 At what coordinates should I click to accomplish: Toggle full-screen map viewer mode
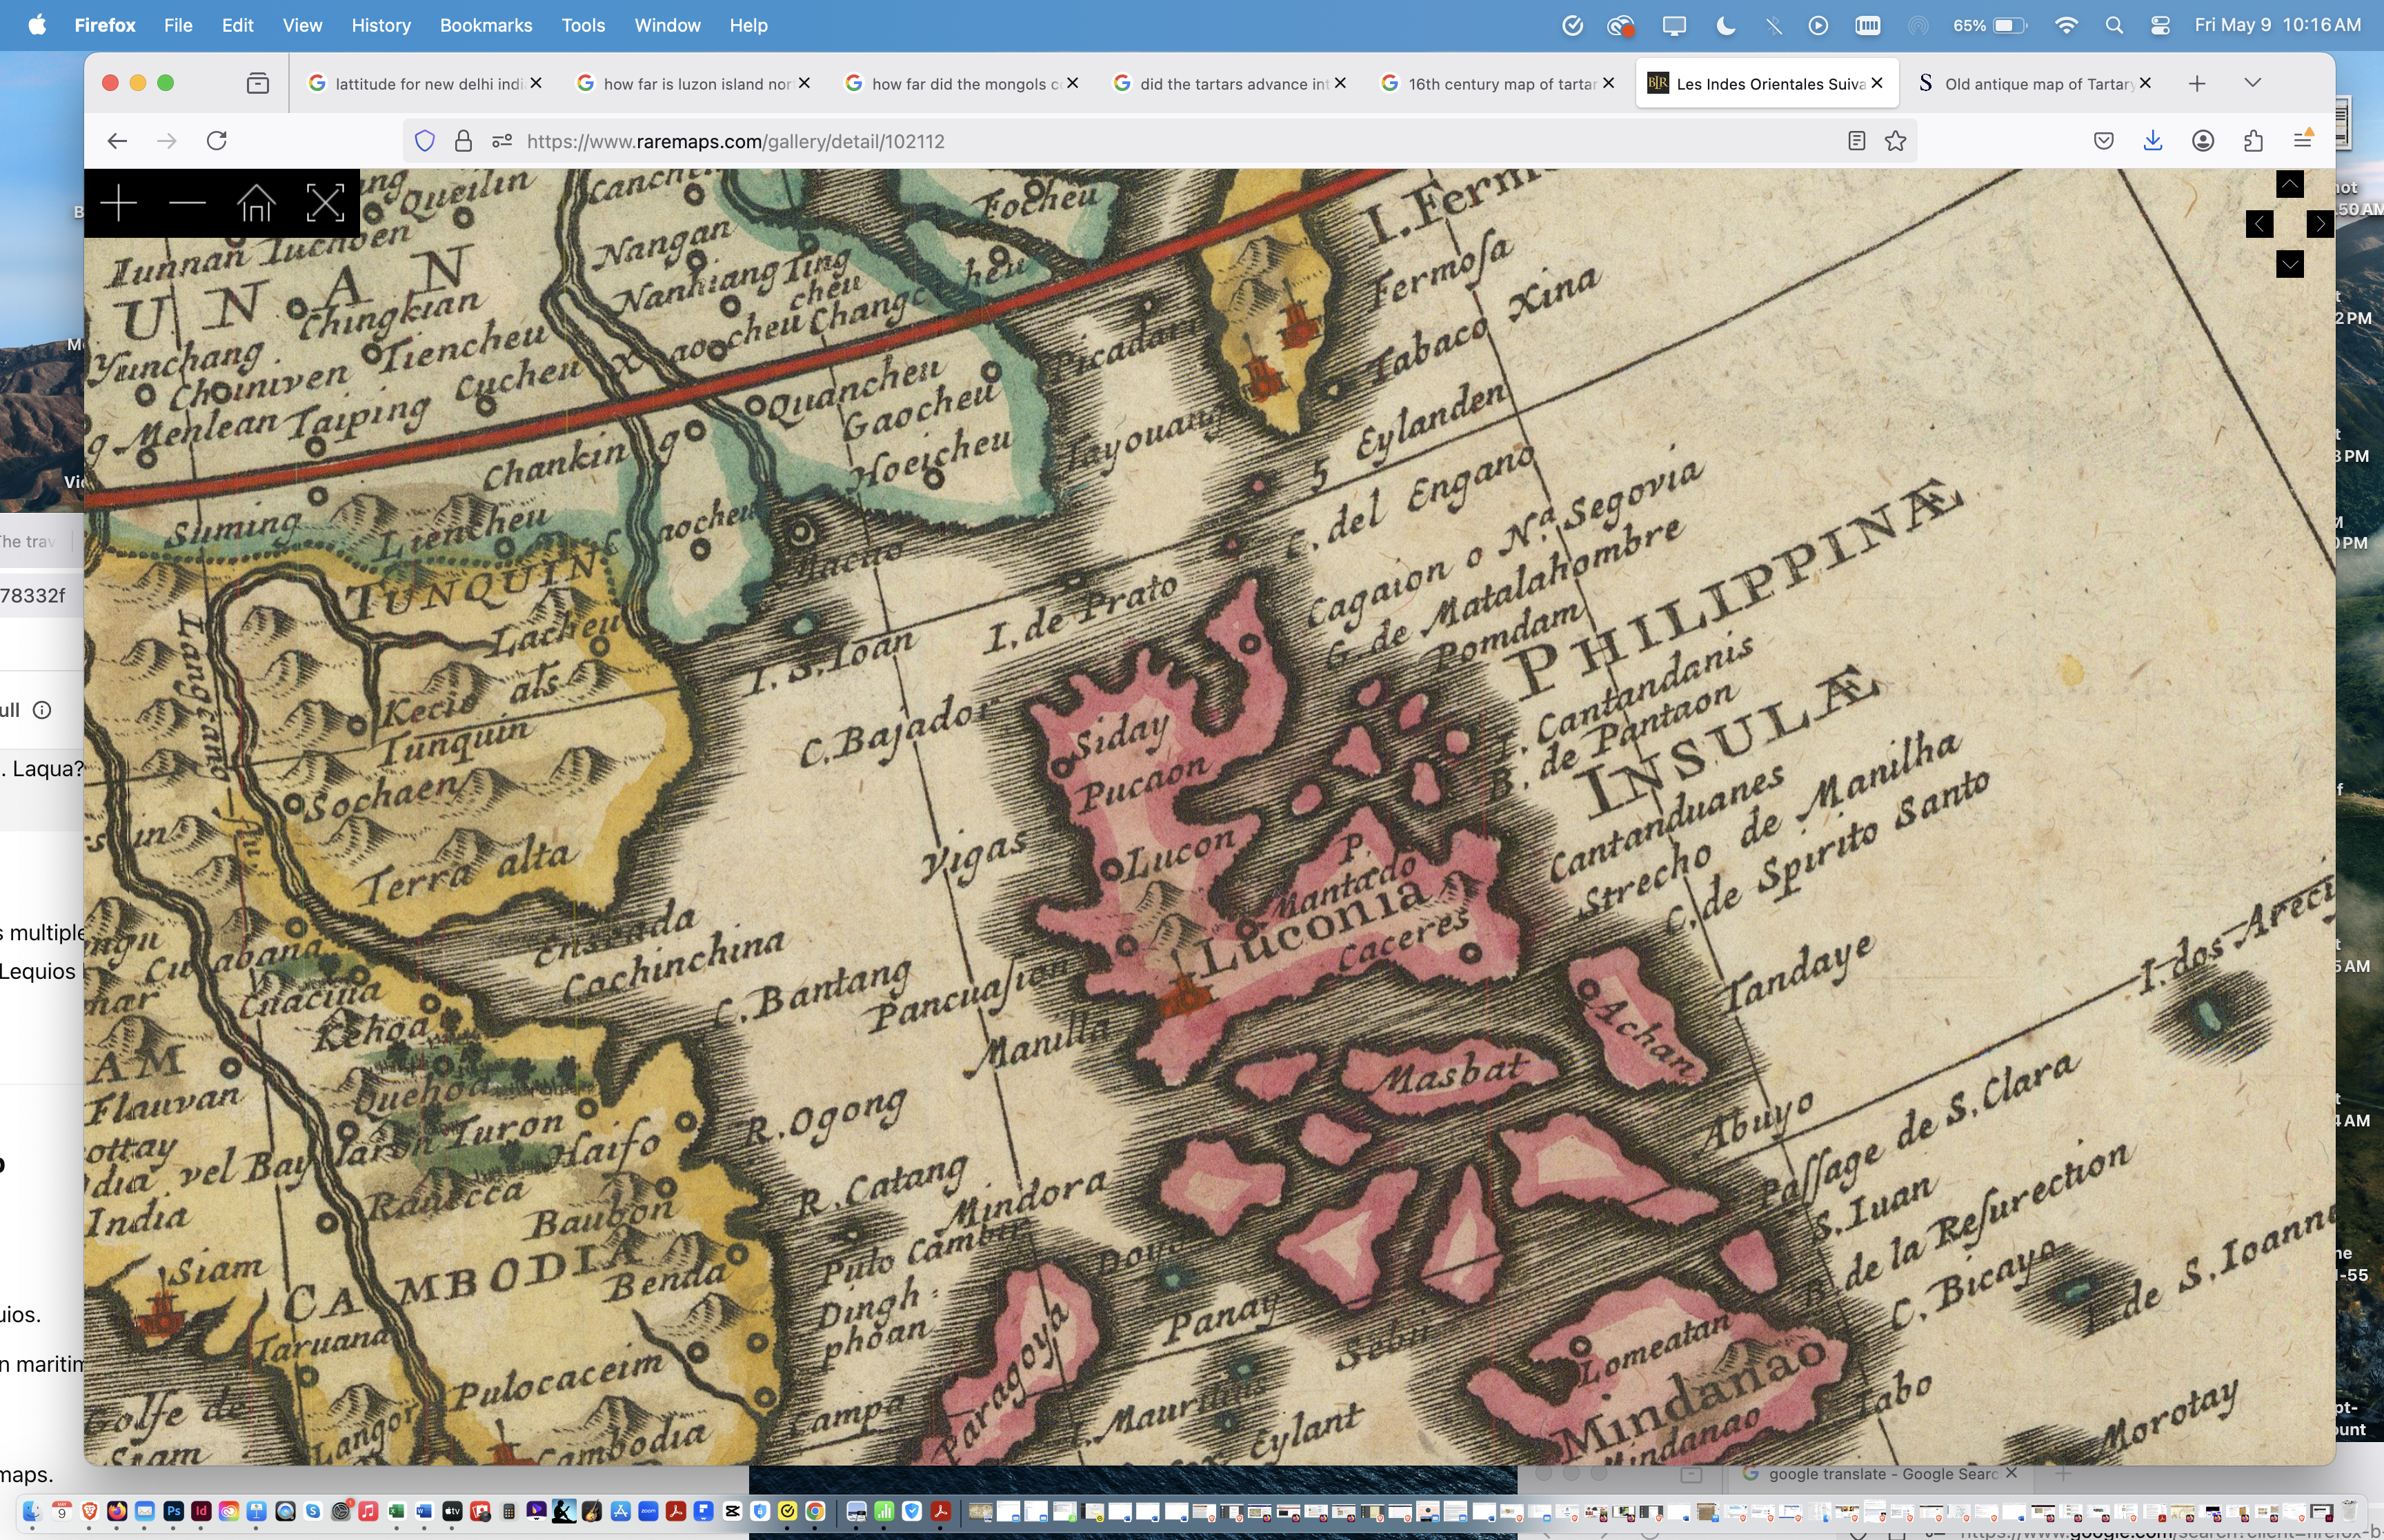325,204
